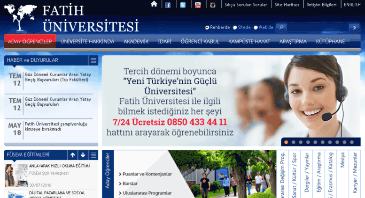This screenshot has width=365, height=198.
Task: Open the Medya vertical tab
Action: pyautogui.click(x=342, y=174)
